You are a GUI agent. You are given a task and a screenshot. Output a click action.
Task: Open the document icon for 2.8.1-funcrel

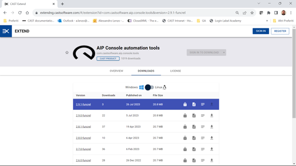pos(194,127)
